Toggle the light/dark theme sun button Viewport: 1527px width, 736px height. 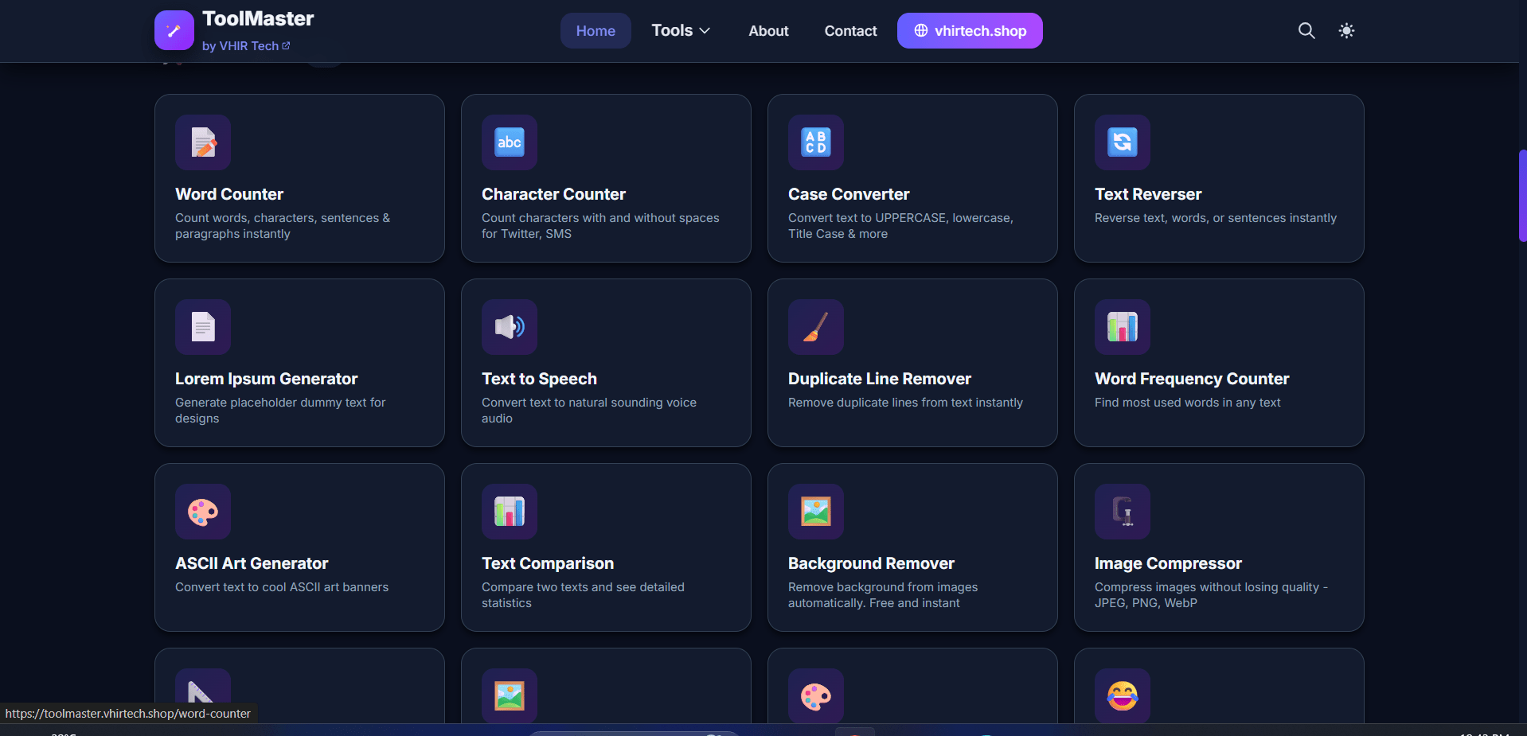[1346, 30]
